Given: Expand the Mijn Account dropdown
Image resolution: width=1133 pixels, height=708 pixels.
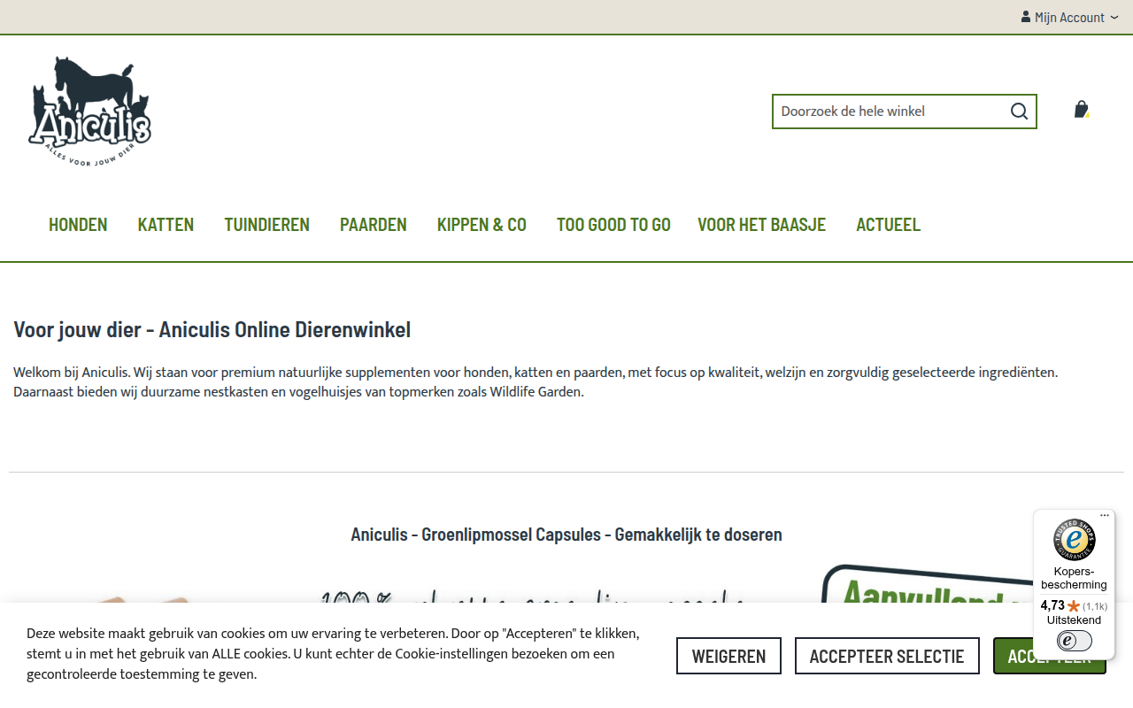Looking at the screenshot, I should [x=1069, y=17].
